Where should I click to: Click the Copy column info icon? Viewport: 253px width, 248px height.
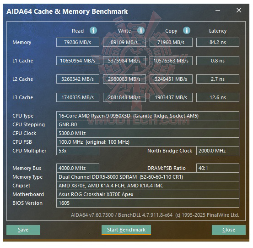pyautogui.click(x=187, y=30)
